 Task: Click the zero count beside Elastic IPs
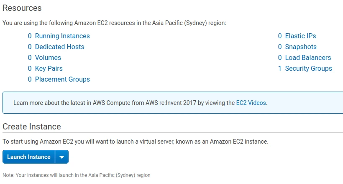[279, 36]
